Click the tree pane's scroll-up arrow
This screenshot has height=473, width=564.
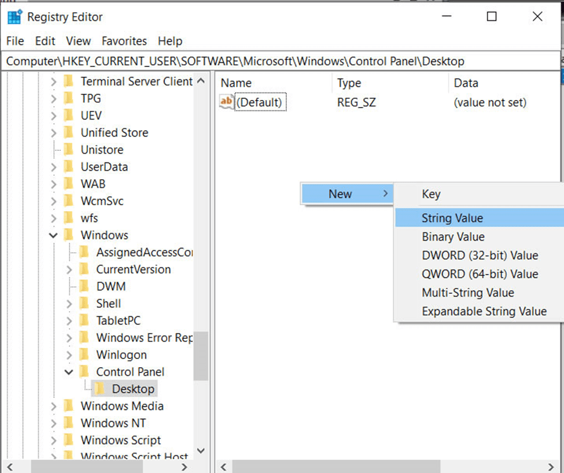(x=201, y=82)
